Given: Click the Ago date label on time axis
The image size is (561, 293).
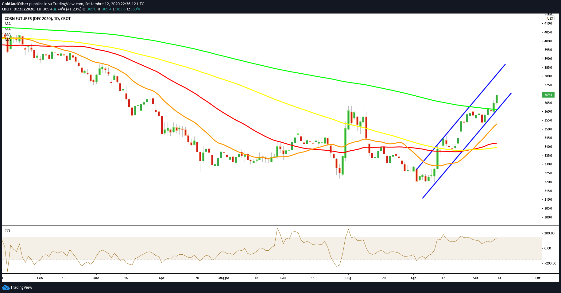Looking at the screenshot, I should 413,278.
